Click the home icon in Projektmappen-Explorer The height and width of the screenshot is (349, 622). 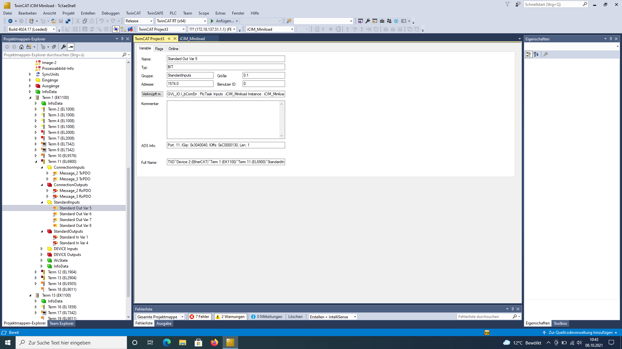pos(21,47)
